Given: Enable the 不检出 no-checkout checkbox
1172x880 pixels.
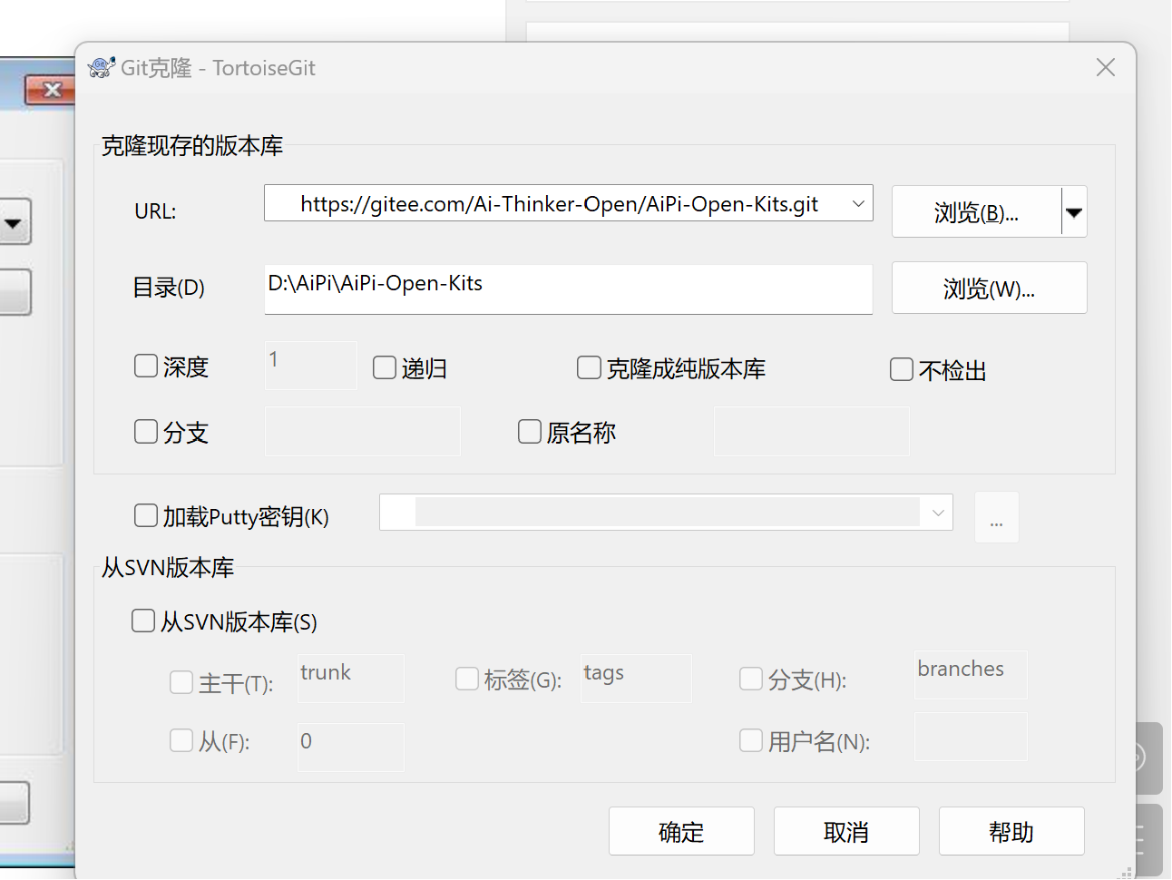Looking at the screenshot, I should pyautogui.click(x=902, y=369).
